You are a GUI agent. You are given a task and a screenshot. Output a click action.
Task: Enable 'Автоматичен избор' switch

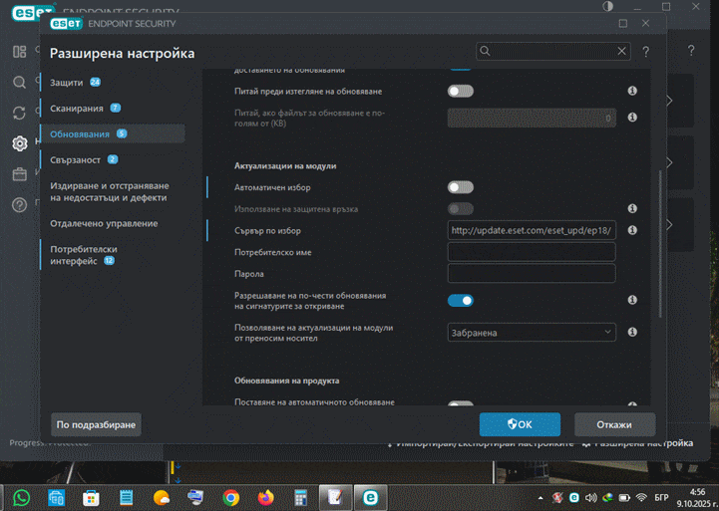point(461,187)
